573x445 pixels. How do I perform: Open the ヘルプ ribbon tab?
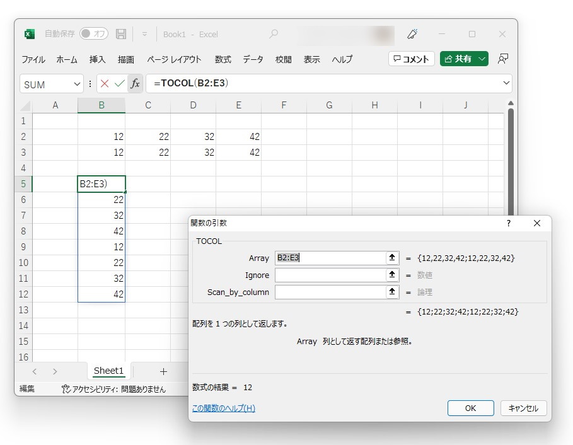342,59
